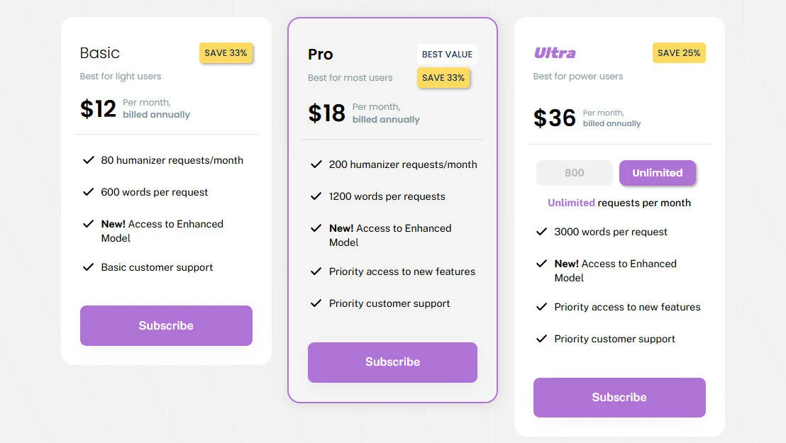Click the checkmark next to "1200 words per requests"

point(316,196)
